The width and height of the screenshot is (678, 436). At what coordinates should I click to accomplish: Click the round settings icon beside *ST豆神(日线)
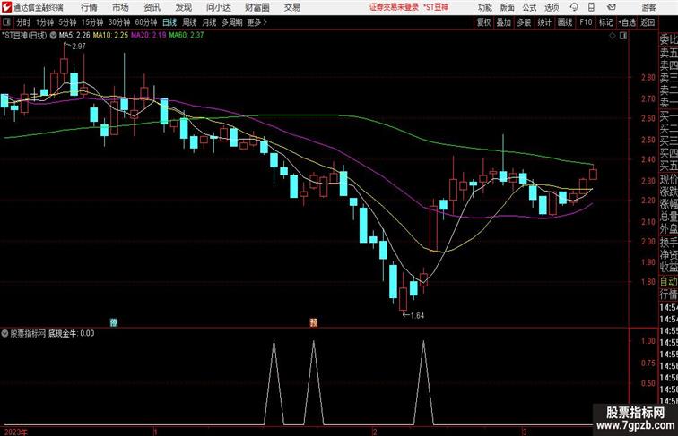coord(53,36)
